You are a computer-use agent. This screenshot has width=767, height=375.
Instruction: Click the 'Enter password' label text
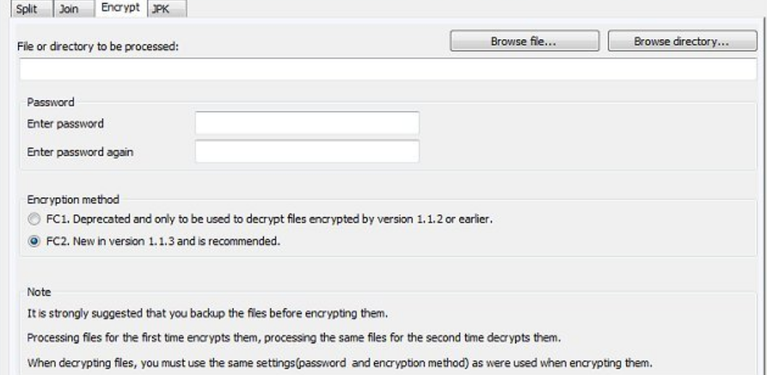tap(65, 123)
